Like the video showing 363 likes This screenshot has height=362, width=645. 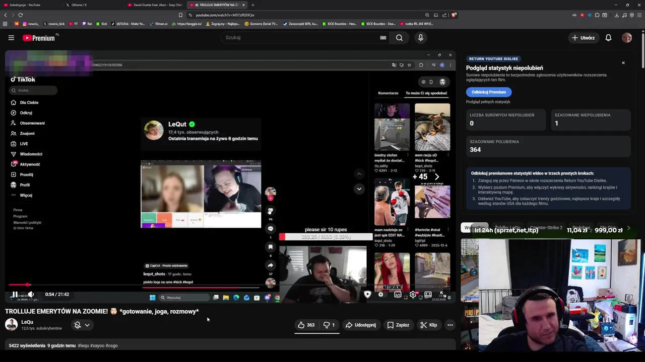(306, 325)
